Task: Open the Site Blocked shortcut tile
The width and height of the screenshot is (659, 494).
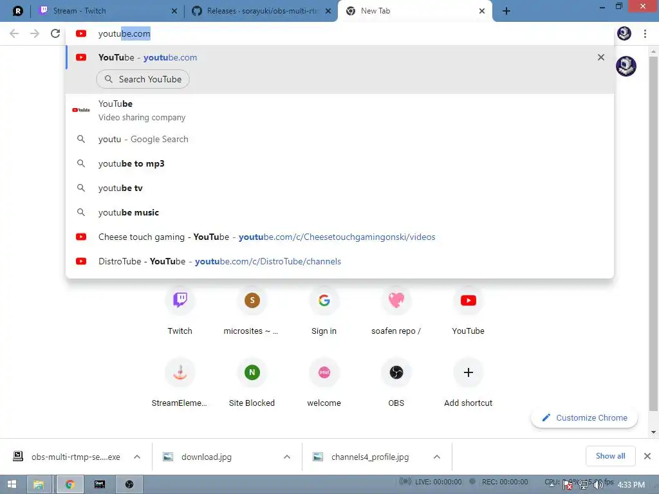Action: [x=252, y=382]
